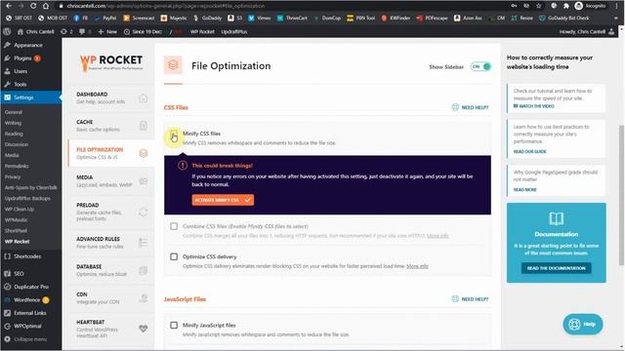Reload the page in the browser
Screen dimensions: 625x351
coord(33,6)
